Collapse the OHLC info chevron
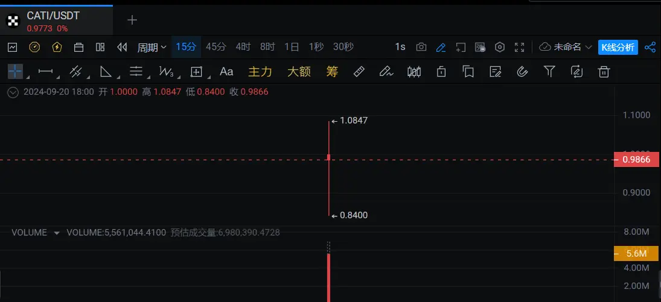This screenshot has height=302, width=661. [x=12, y=92]
